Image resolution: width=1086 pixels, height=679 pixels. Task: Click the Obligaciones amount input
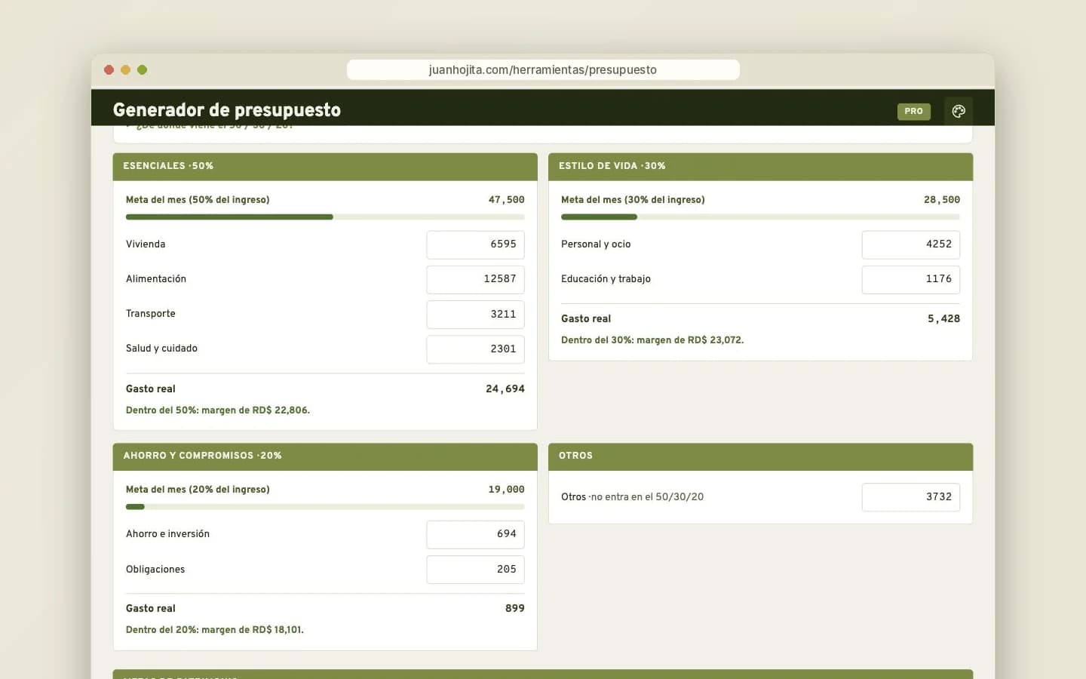(475, 570)
